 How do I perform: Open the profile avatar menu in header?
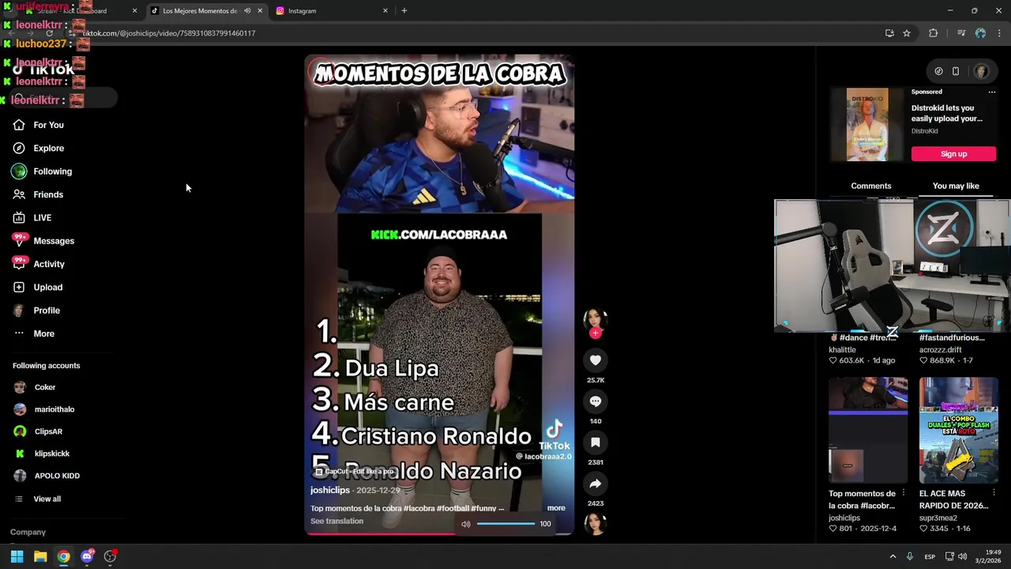click(981, 71)
